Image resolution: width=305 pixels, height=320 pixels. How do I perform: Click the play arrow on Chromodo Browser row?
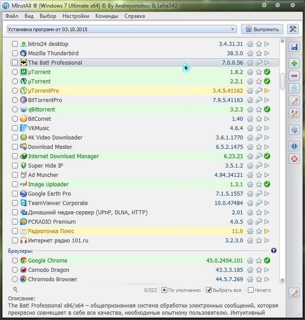coord(267,279)
